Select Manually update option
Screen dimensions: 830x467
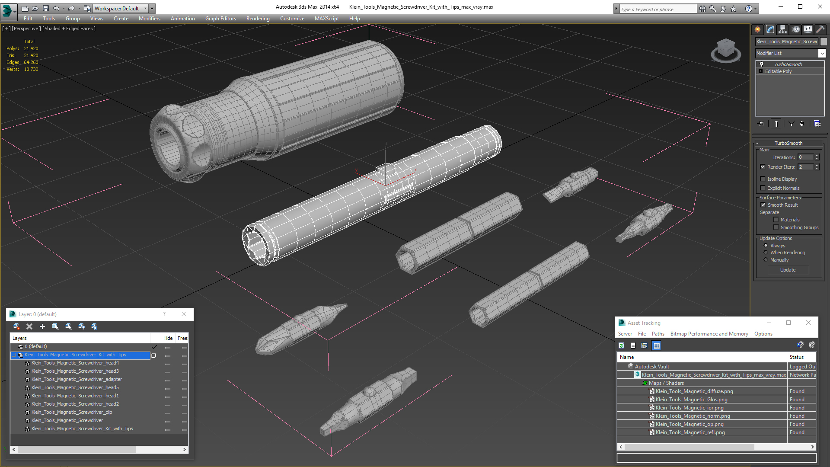[x=766, y=260]
